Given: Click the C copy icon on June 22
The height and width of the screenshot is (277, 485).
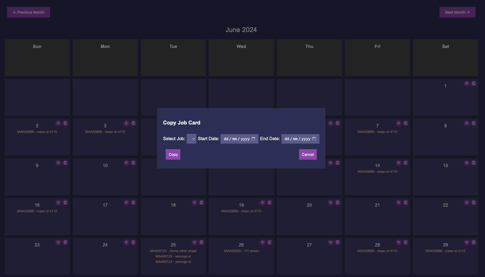Looking at the screenshot, I should 474,203.
